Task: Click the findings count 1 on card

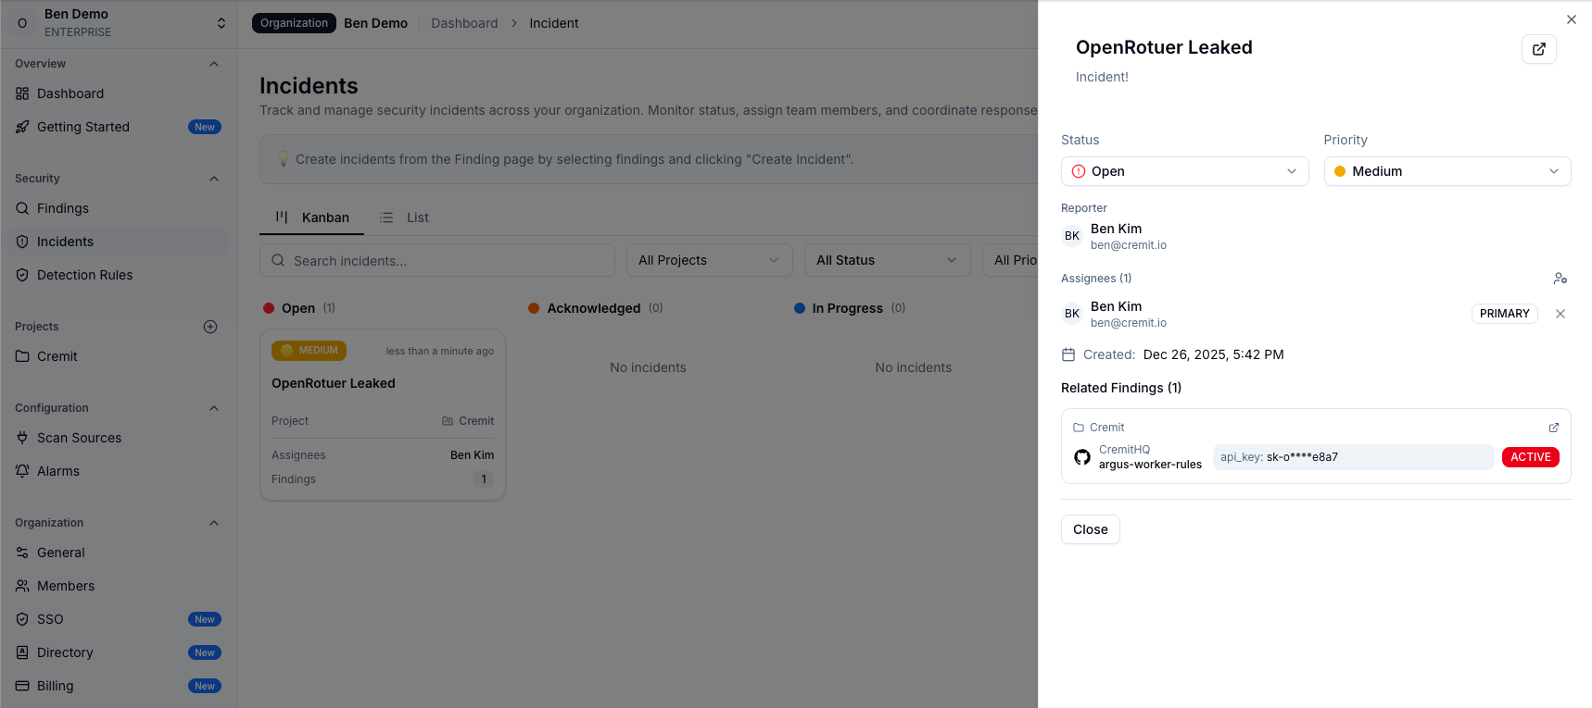Action: tap(483, 479)
